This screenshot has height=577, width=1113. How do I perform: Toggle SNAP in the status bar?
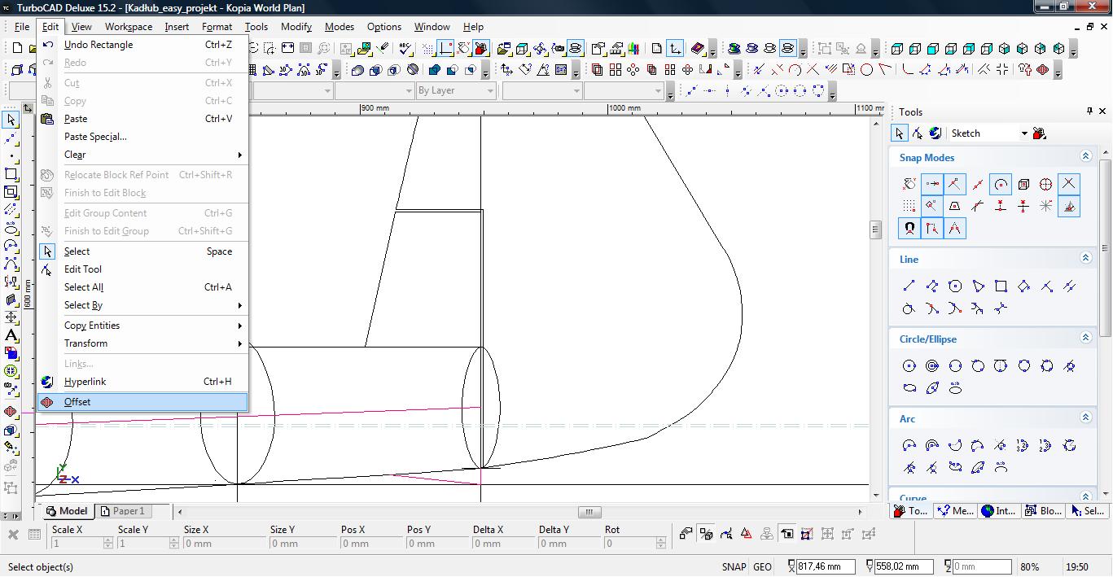[733, 567]
